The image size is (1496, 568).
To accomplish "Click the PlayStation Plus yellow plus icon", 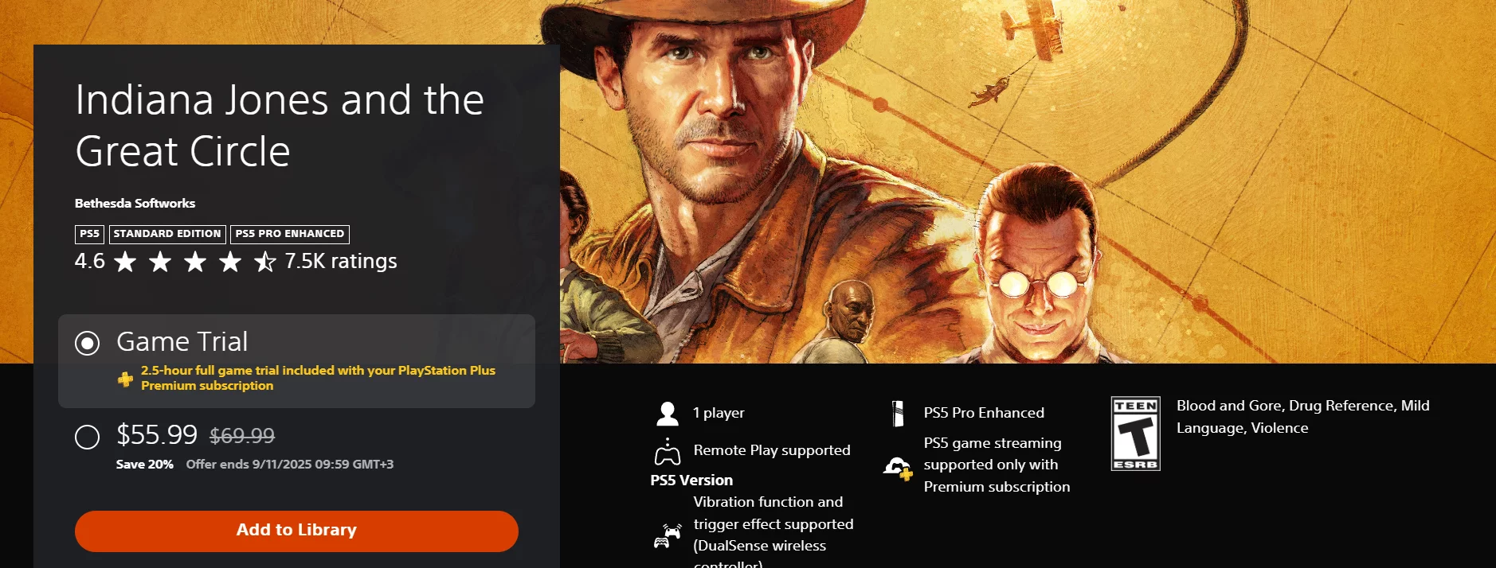I will [x=125, y=379].
